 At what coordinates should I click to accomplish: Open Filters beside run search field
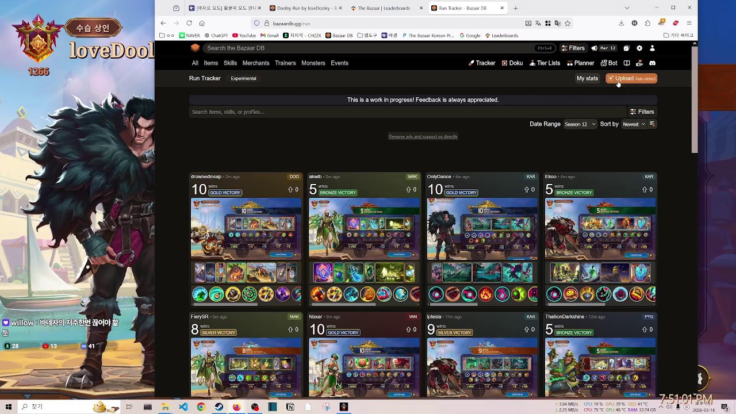[x=642, y=112]
